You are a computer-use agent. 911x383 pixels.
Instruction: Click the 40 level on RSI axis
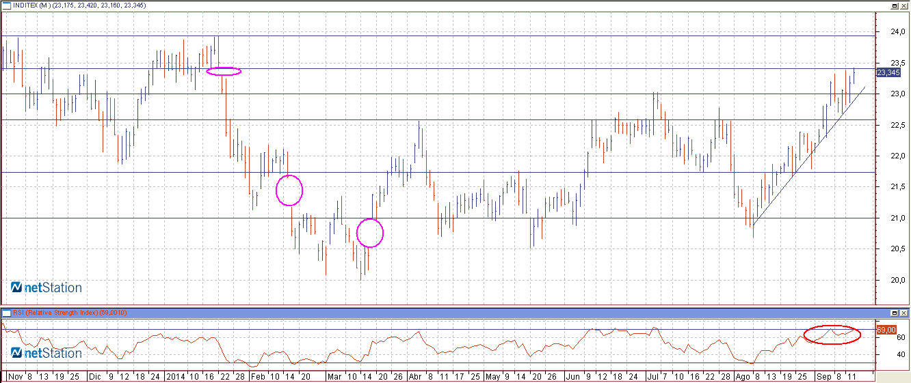[x=901, y=354]
